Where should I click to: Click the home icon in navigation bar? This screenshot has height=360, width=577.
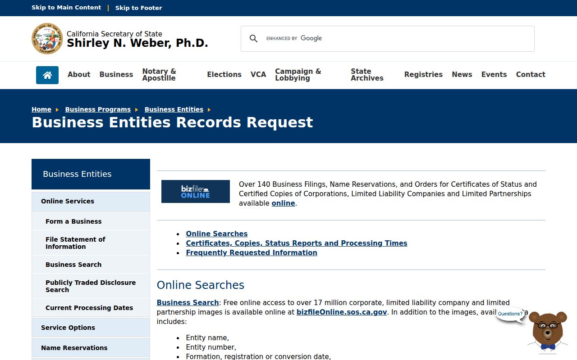pos(47,75)
